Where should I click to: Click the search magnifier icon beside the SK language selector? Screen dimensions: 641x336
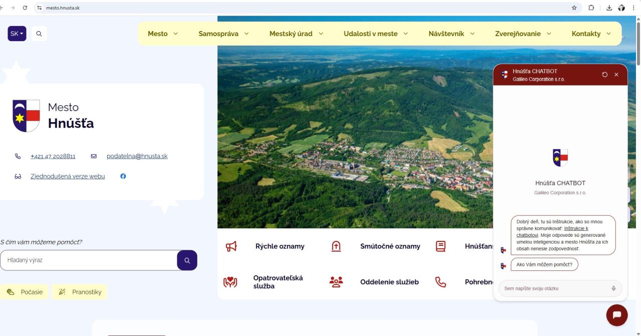(x=39, y=34)
